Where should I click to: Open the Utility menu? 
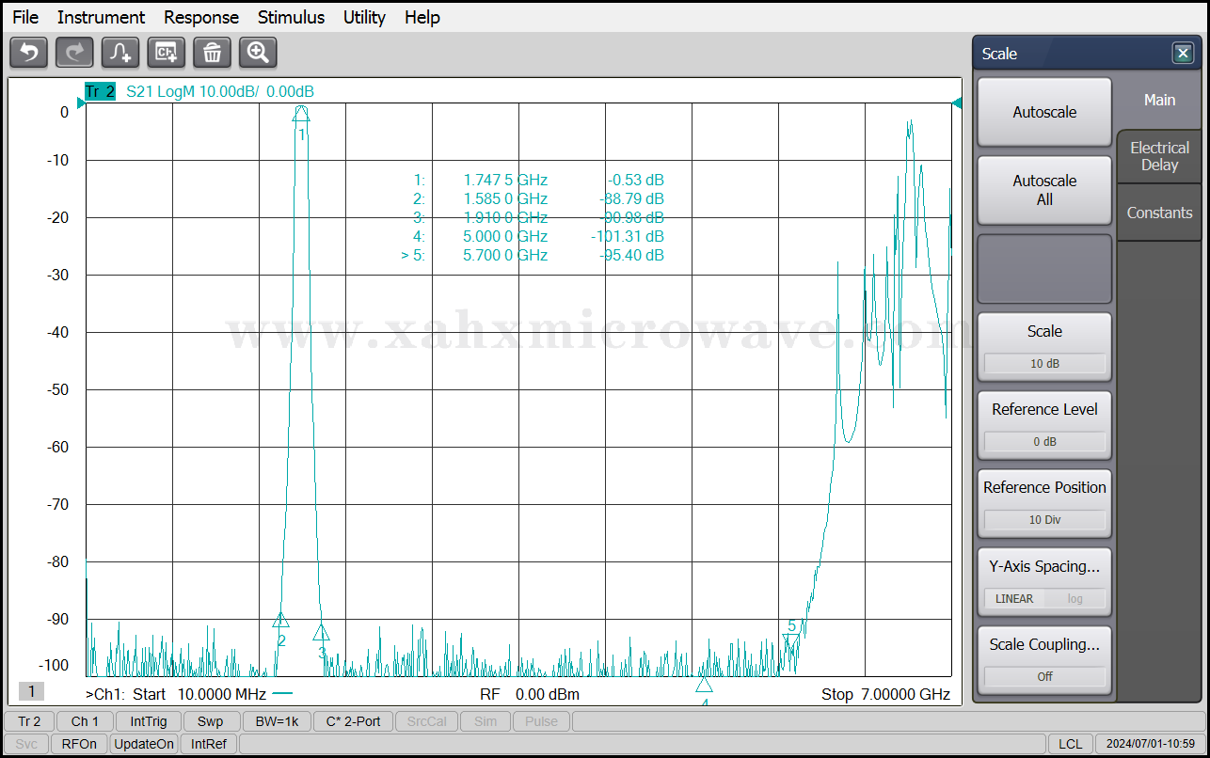(x=364, y=17)
